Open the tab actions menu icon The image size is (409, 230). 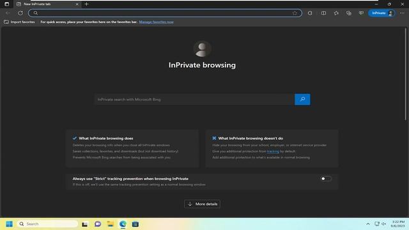coord(7,4)
